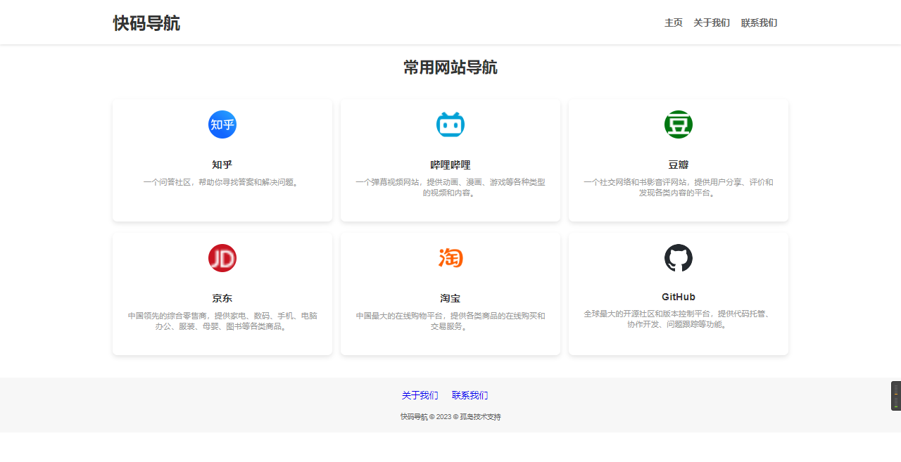The width and height of the screenshot is (901, 462).
Task: Open 联系我们 in the top navigation
Action: 759,23
